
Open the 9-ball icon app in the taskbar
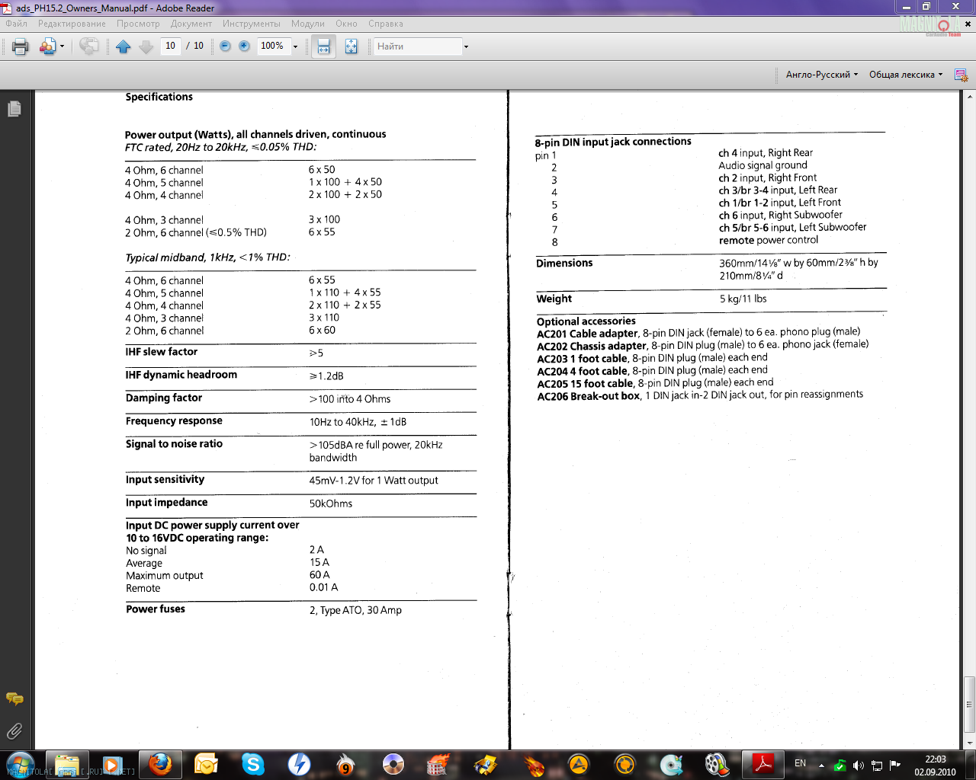tap(346, 764)
